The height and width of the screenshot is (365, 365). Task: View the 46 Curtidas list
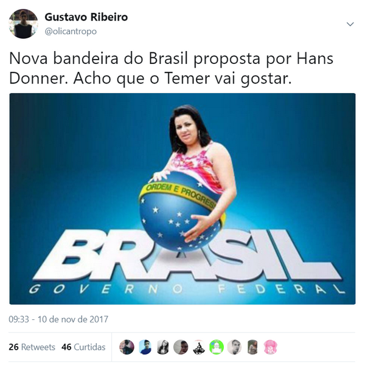83,347
